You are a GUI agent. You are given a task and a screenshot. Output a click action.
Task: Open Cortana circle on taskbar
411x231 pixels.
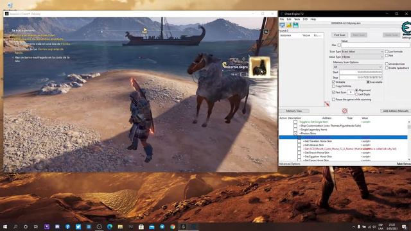pos(26,227)
